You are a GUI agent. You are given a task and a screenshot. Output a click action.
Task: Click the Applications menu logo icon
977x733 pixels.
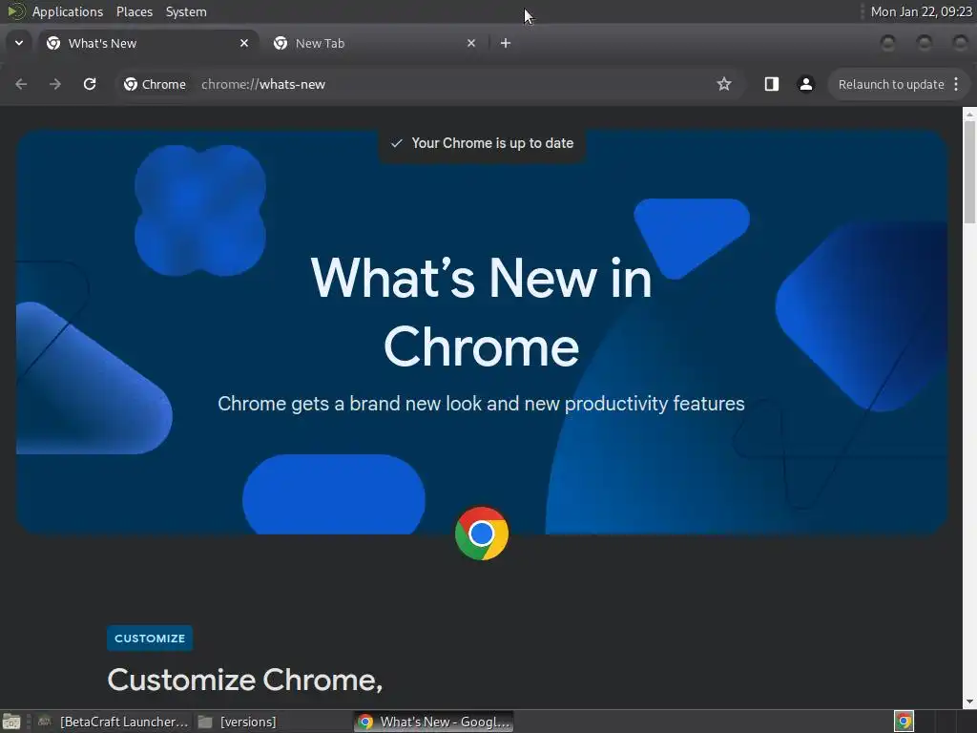click(15, 11)
